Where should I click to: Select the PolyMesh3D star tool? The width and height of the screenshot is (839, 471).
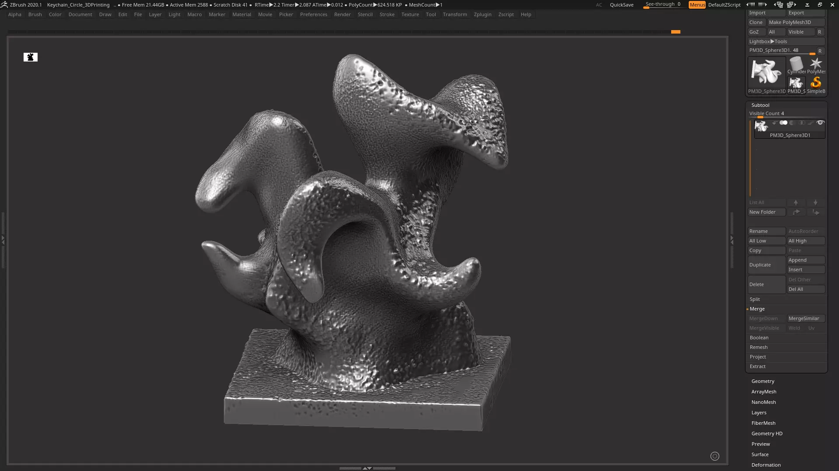point(815,65)
